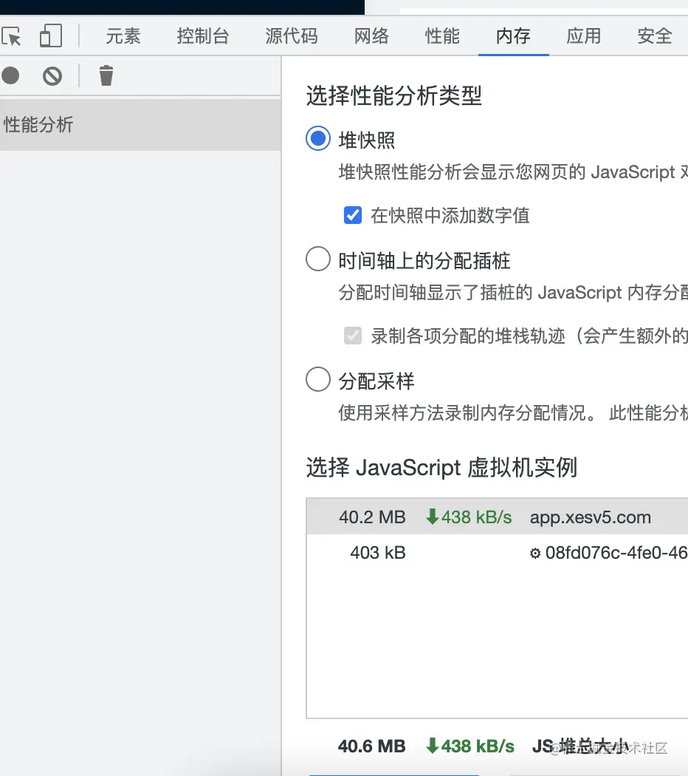Select the 分配采样 profiling type

(x=317, y=379)
